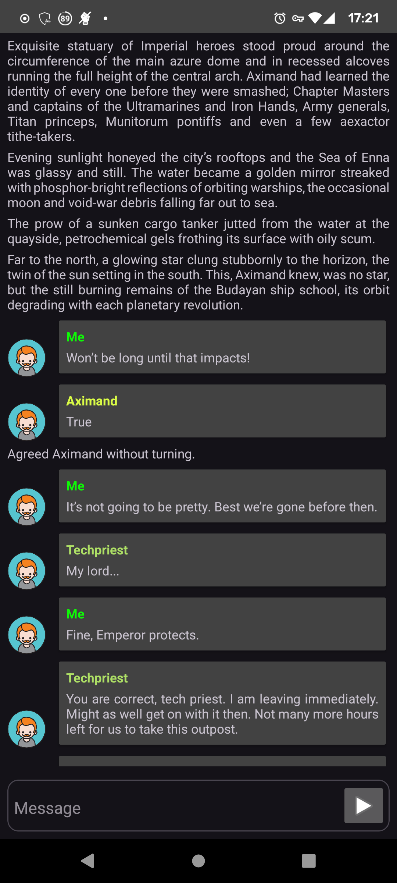Tap the Android recent apps square

tap(309, 861)
